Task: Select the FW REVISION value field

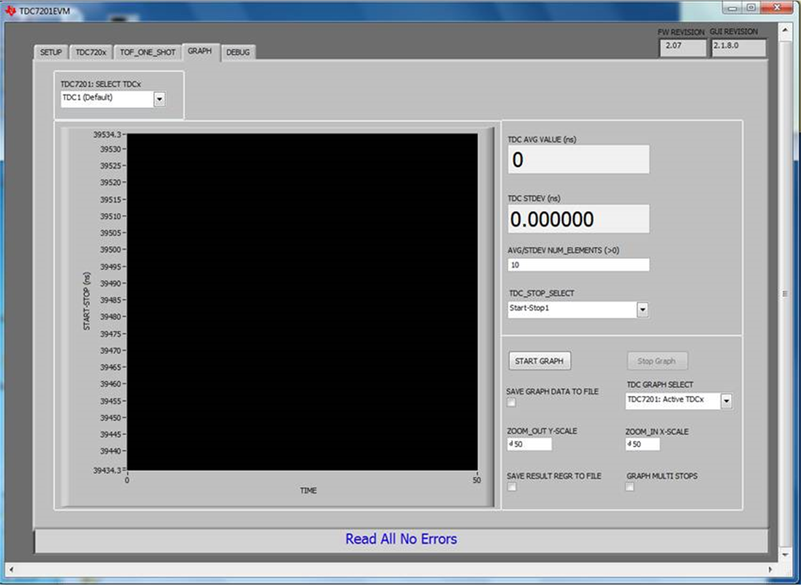Action: [683, 47]
